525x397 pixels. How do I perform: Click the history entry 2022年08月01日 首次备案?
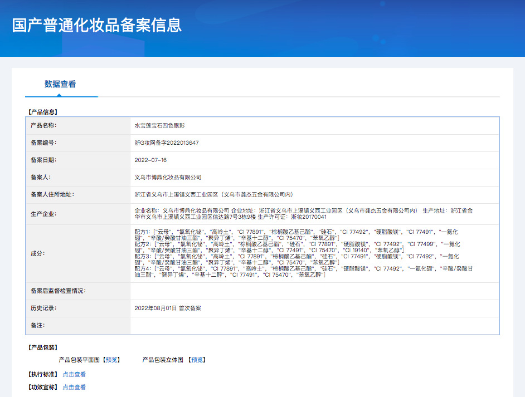tap(168, 308)
